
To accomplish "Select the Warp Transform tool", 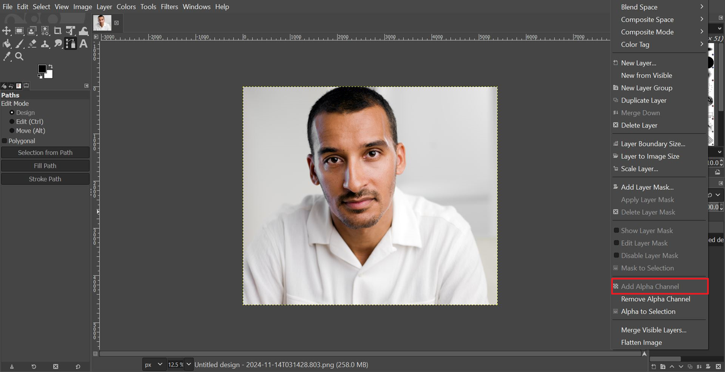I will (83, 31).
